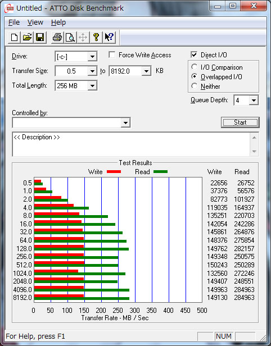Open Transfer Size minimum 0.5 dropdown
271x346 pixels.
click(x=92, y=71)
